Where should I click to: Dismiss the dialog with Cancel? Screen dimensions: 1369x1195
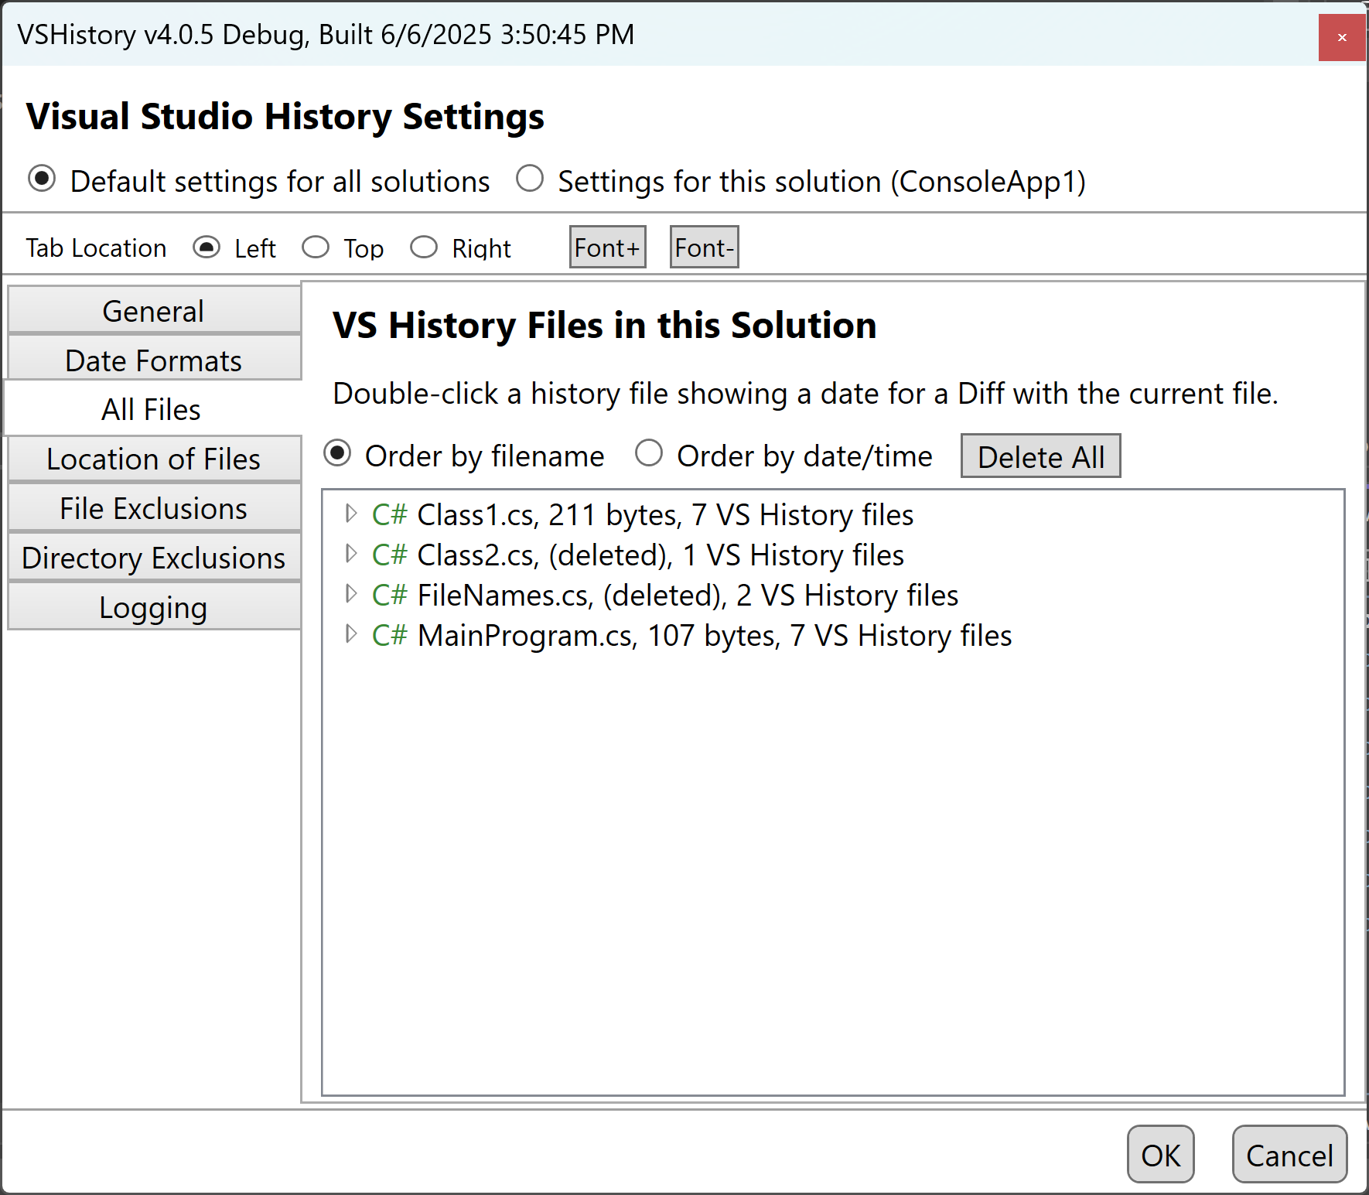tap(1289, 1155)
